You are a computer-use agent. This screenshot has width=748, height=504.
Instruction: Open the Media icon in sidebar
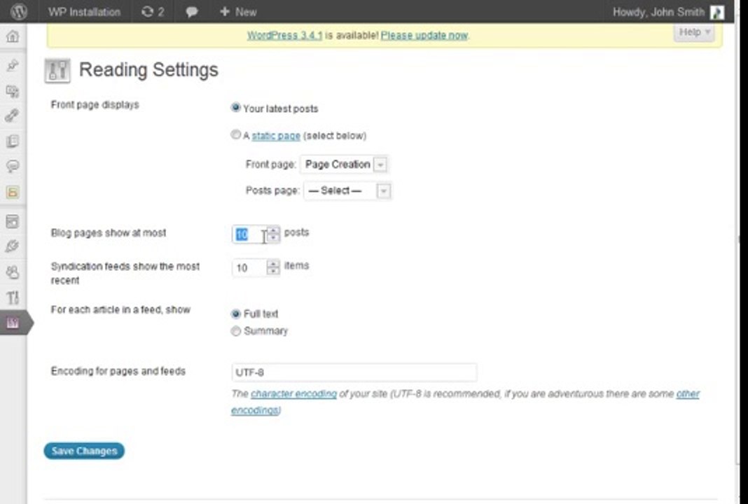point(13,90)
